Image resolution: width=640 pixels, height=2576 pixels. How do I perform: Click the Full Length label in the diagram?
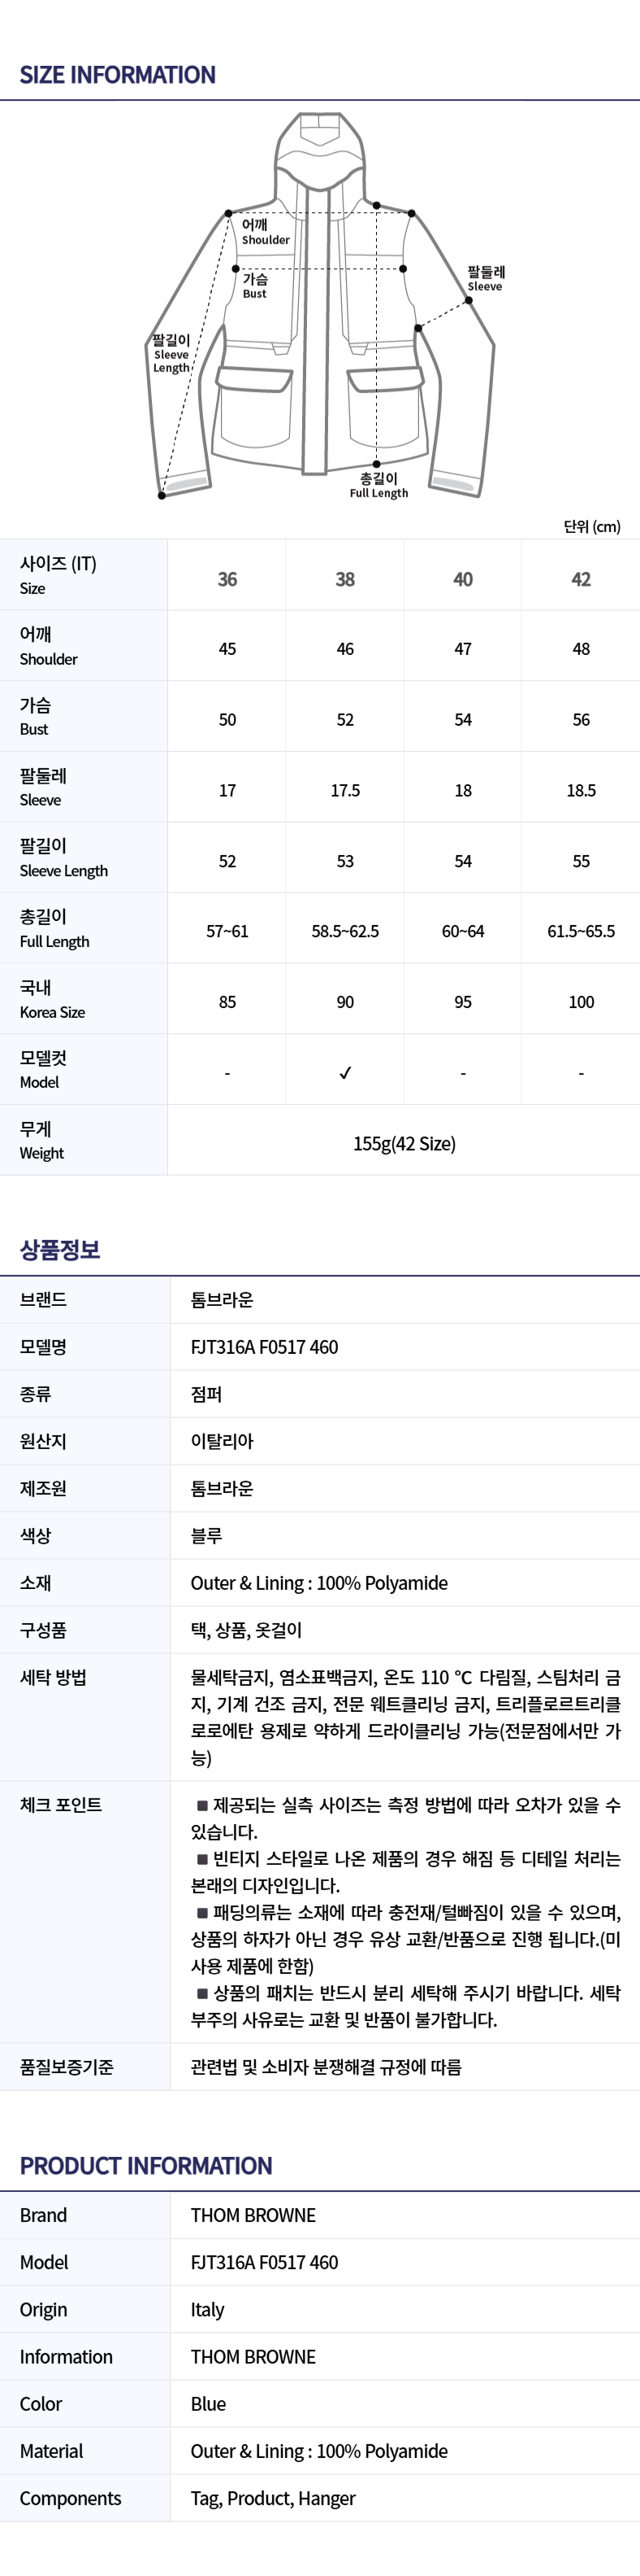(378, 485)
